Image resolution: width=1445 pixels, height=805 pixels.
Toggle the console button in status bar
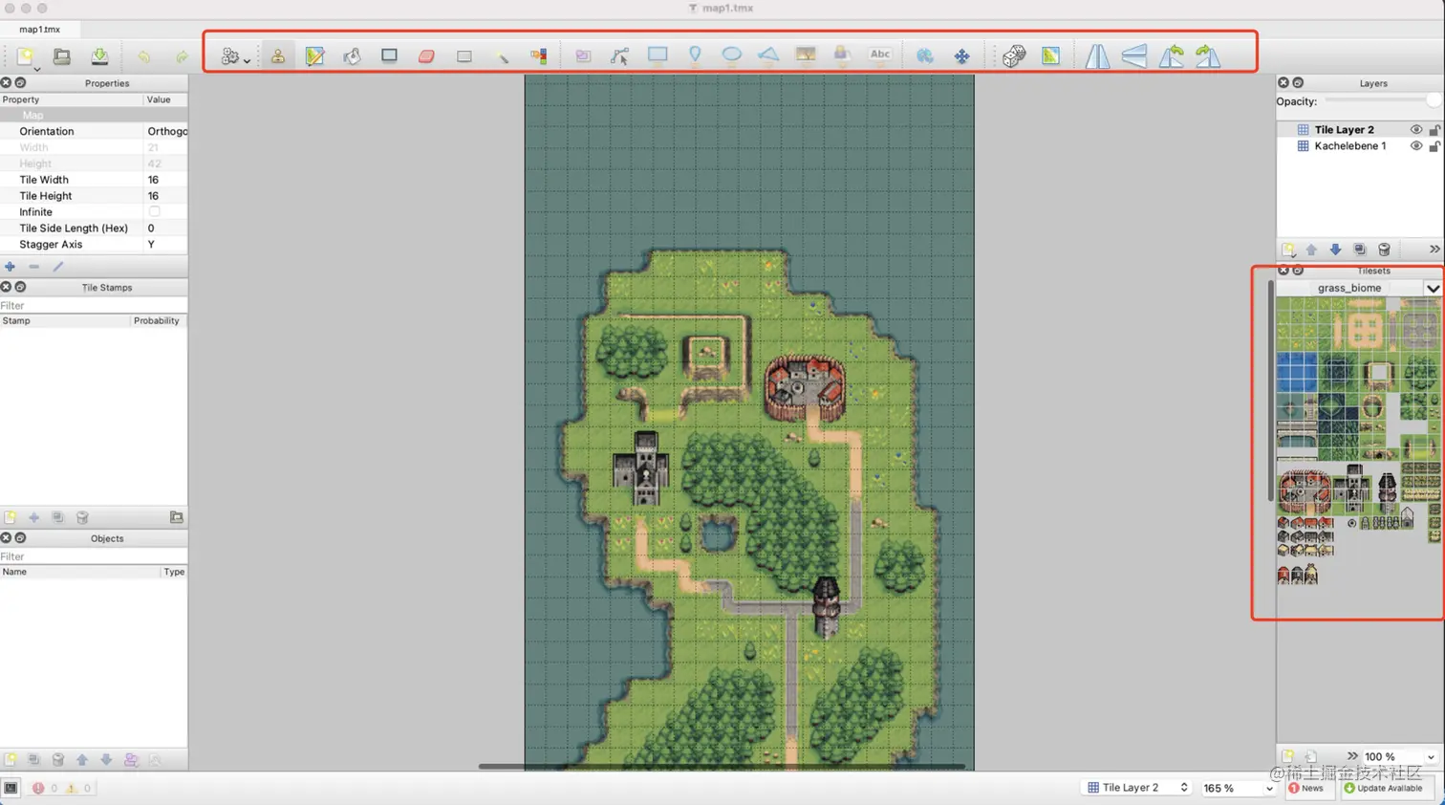11,788
